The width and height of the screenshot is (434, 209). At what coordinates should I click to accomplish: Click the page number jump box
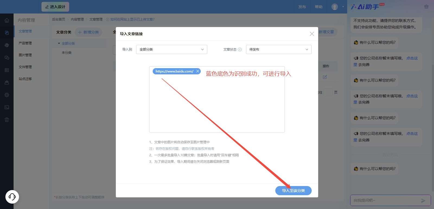click(x=328, y=92)
